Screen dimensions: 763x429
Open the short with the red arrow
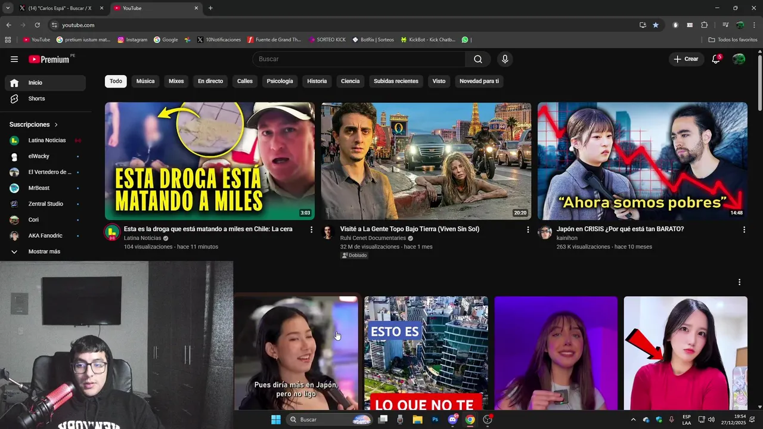point(686,353)
